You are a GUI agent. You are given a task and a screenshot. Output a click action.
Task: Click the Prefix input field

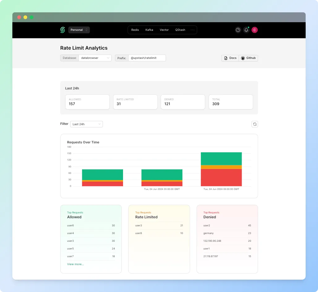147,58
